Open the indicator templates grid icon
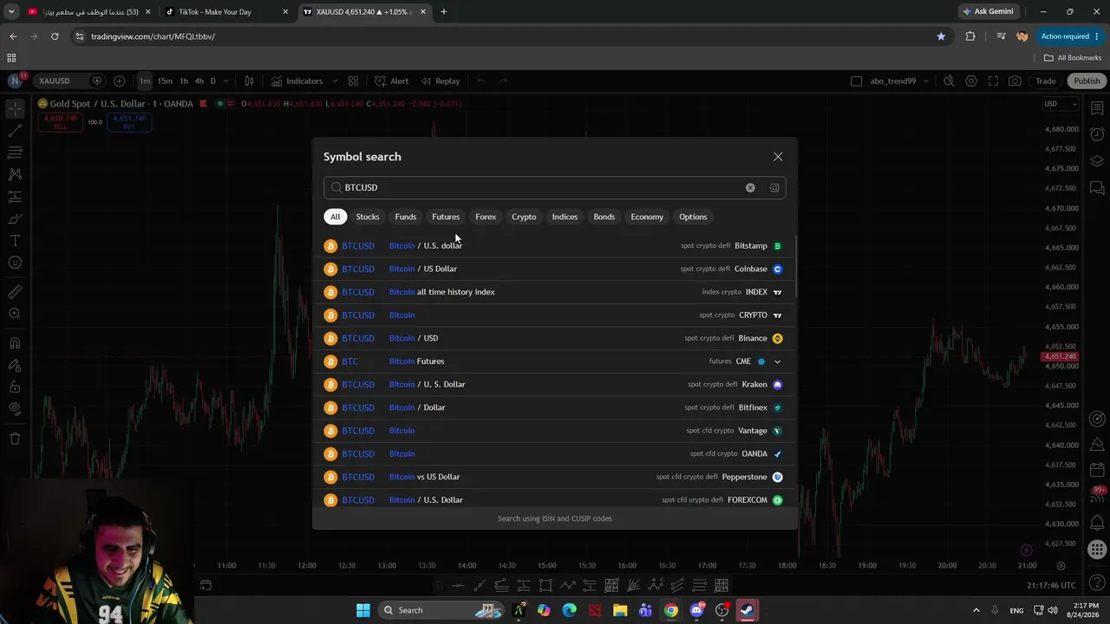Screen dimensions: 1110x624 [353, 81]
